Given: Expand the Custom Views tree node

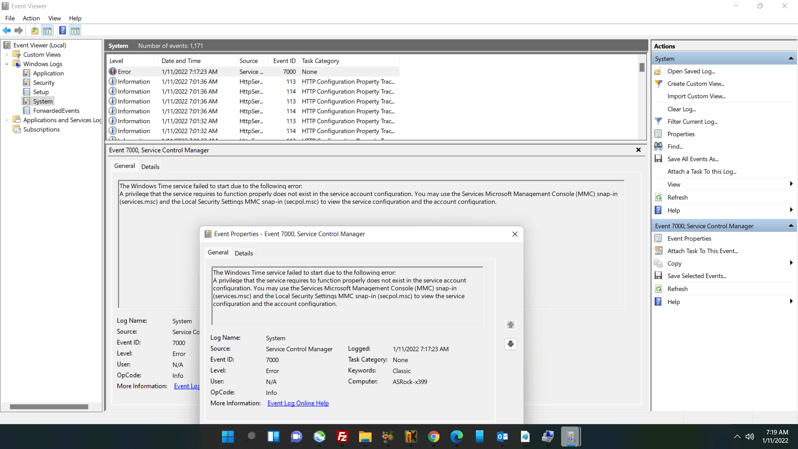Looking at the screenshot, I should tap(7, 54).
